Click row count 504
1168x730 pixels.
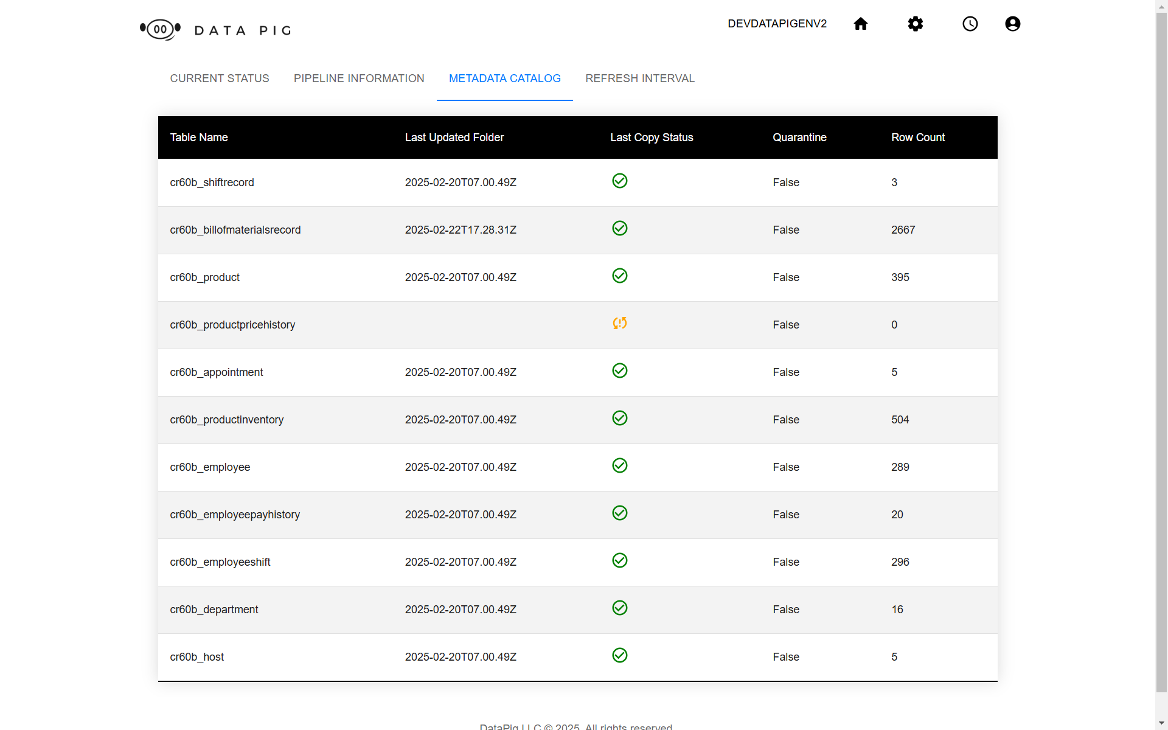[900, 420]
